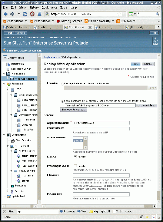Click the Application Name input field
This screenshot has height=222, width=163.
coord(101,123)
